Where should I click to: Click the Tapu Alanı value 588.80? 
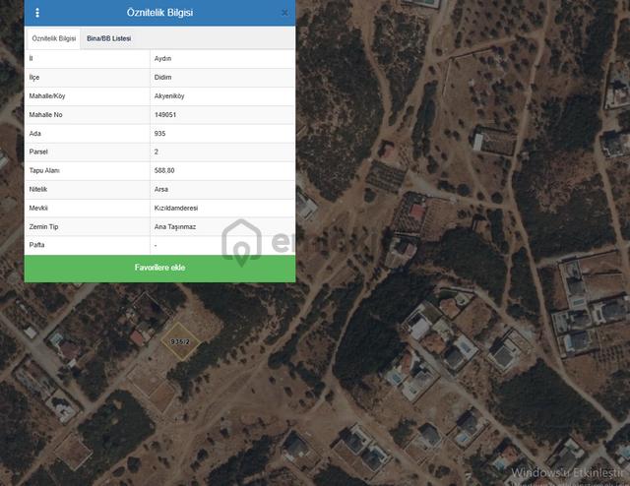point(164,171)
